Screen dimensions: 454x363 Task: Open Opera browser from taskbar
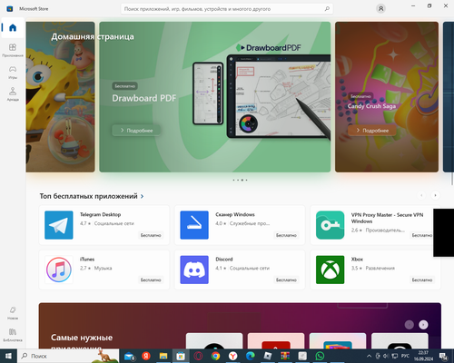point(198,356)
